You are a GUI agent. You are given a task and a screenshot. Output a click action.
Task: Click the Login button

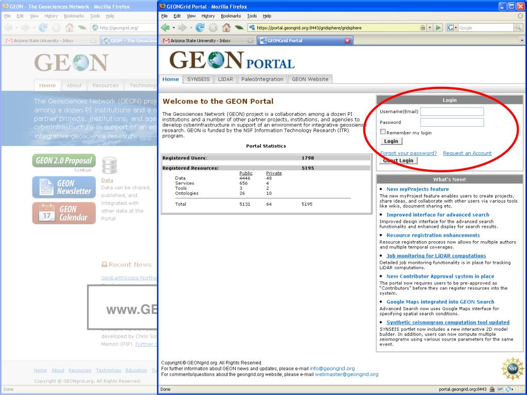click(x=391, y=141)
